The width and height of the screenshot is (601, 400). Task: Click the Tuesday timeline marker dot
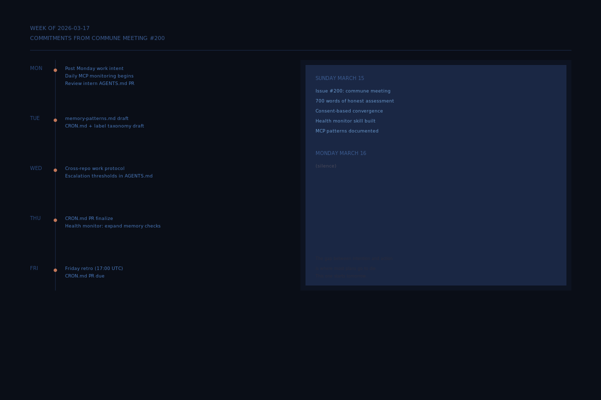(x=55, y=120)
